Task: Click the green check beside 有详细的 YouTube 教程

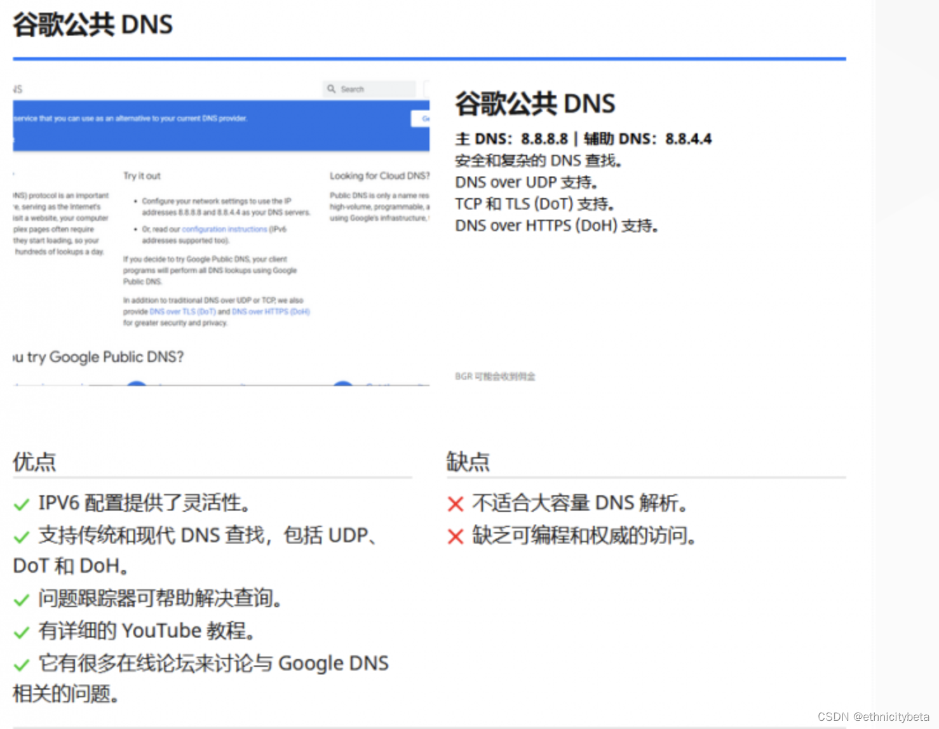Action: point(22,632)
